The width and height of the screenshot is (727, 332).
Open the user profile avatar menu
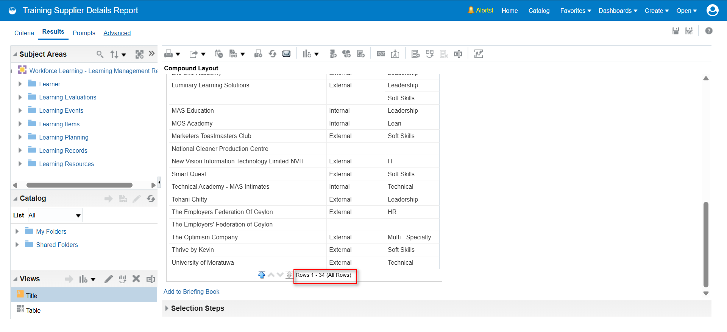click(712, 10)
